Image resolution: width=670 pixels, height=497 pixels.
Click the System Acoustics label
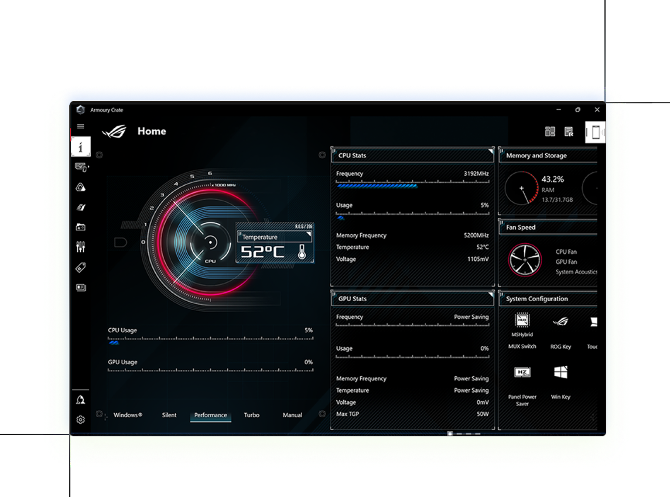pyautogui.click(x=576, y=272)
